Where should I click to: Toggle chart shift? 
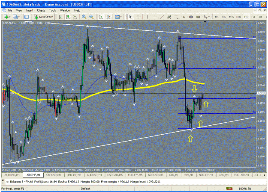point(108,17)
